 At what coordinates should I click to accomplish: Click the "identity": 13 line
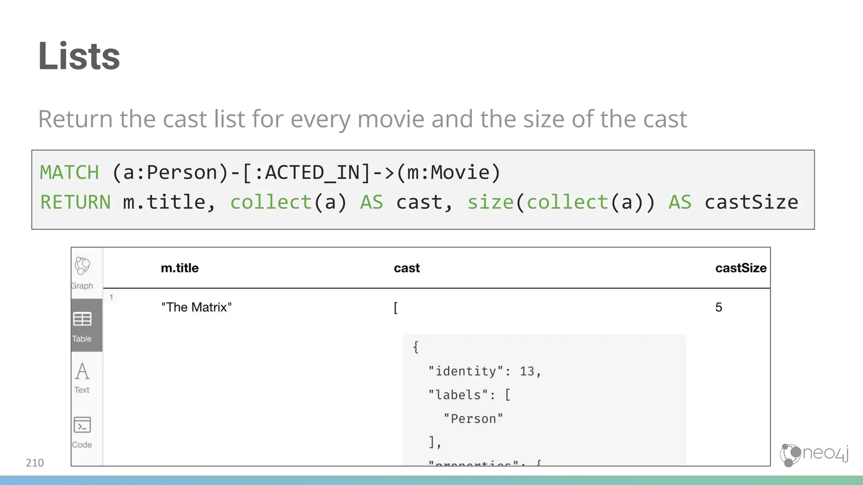tap(485, 371)
